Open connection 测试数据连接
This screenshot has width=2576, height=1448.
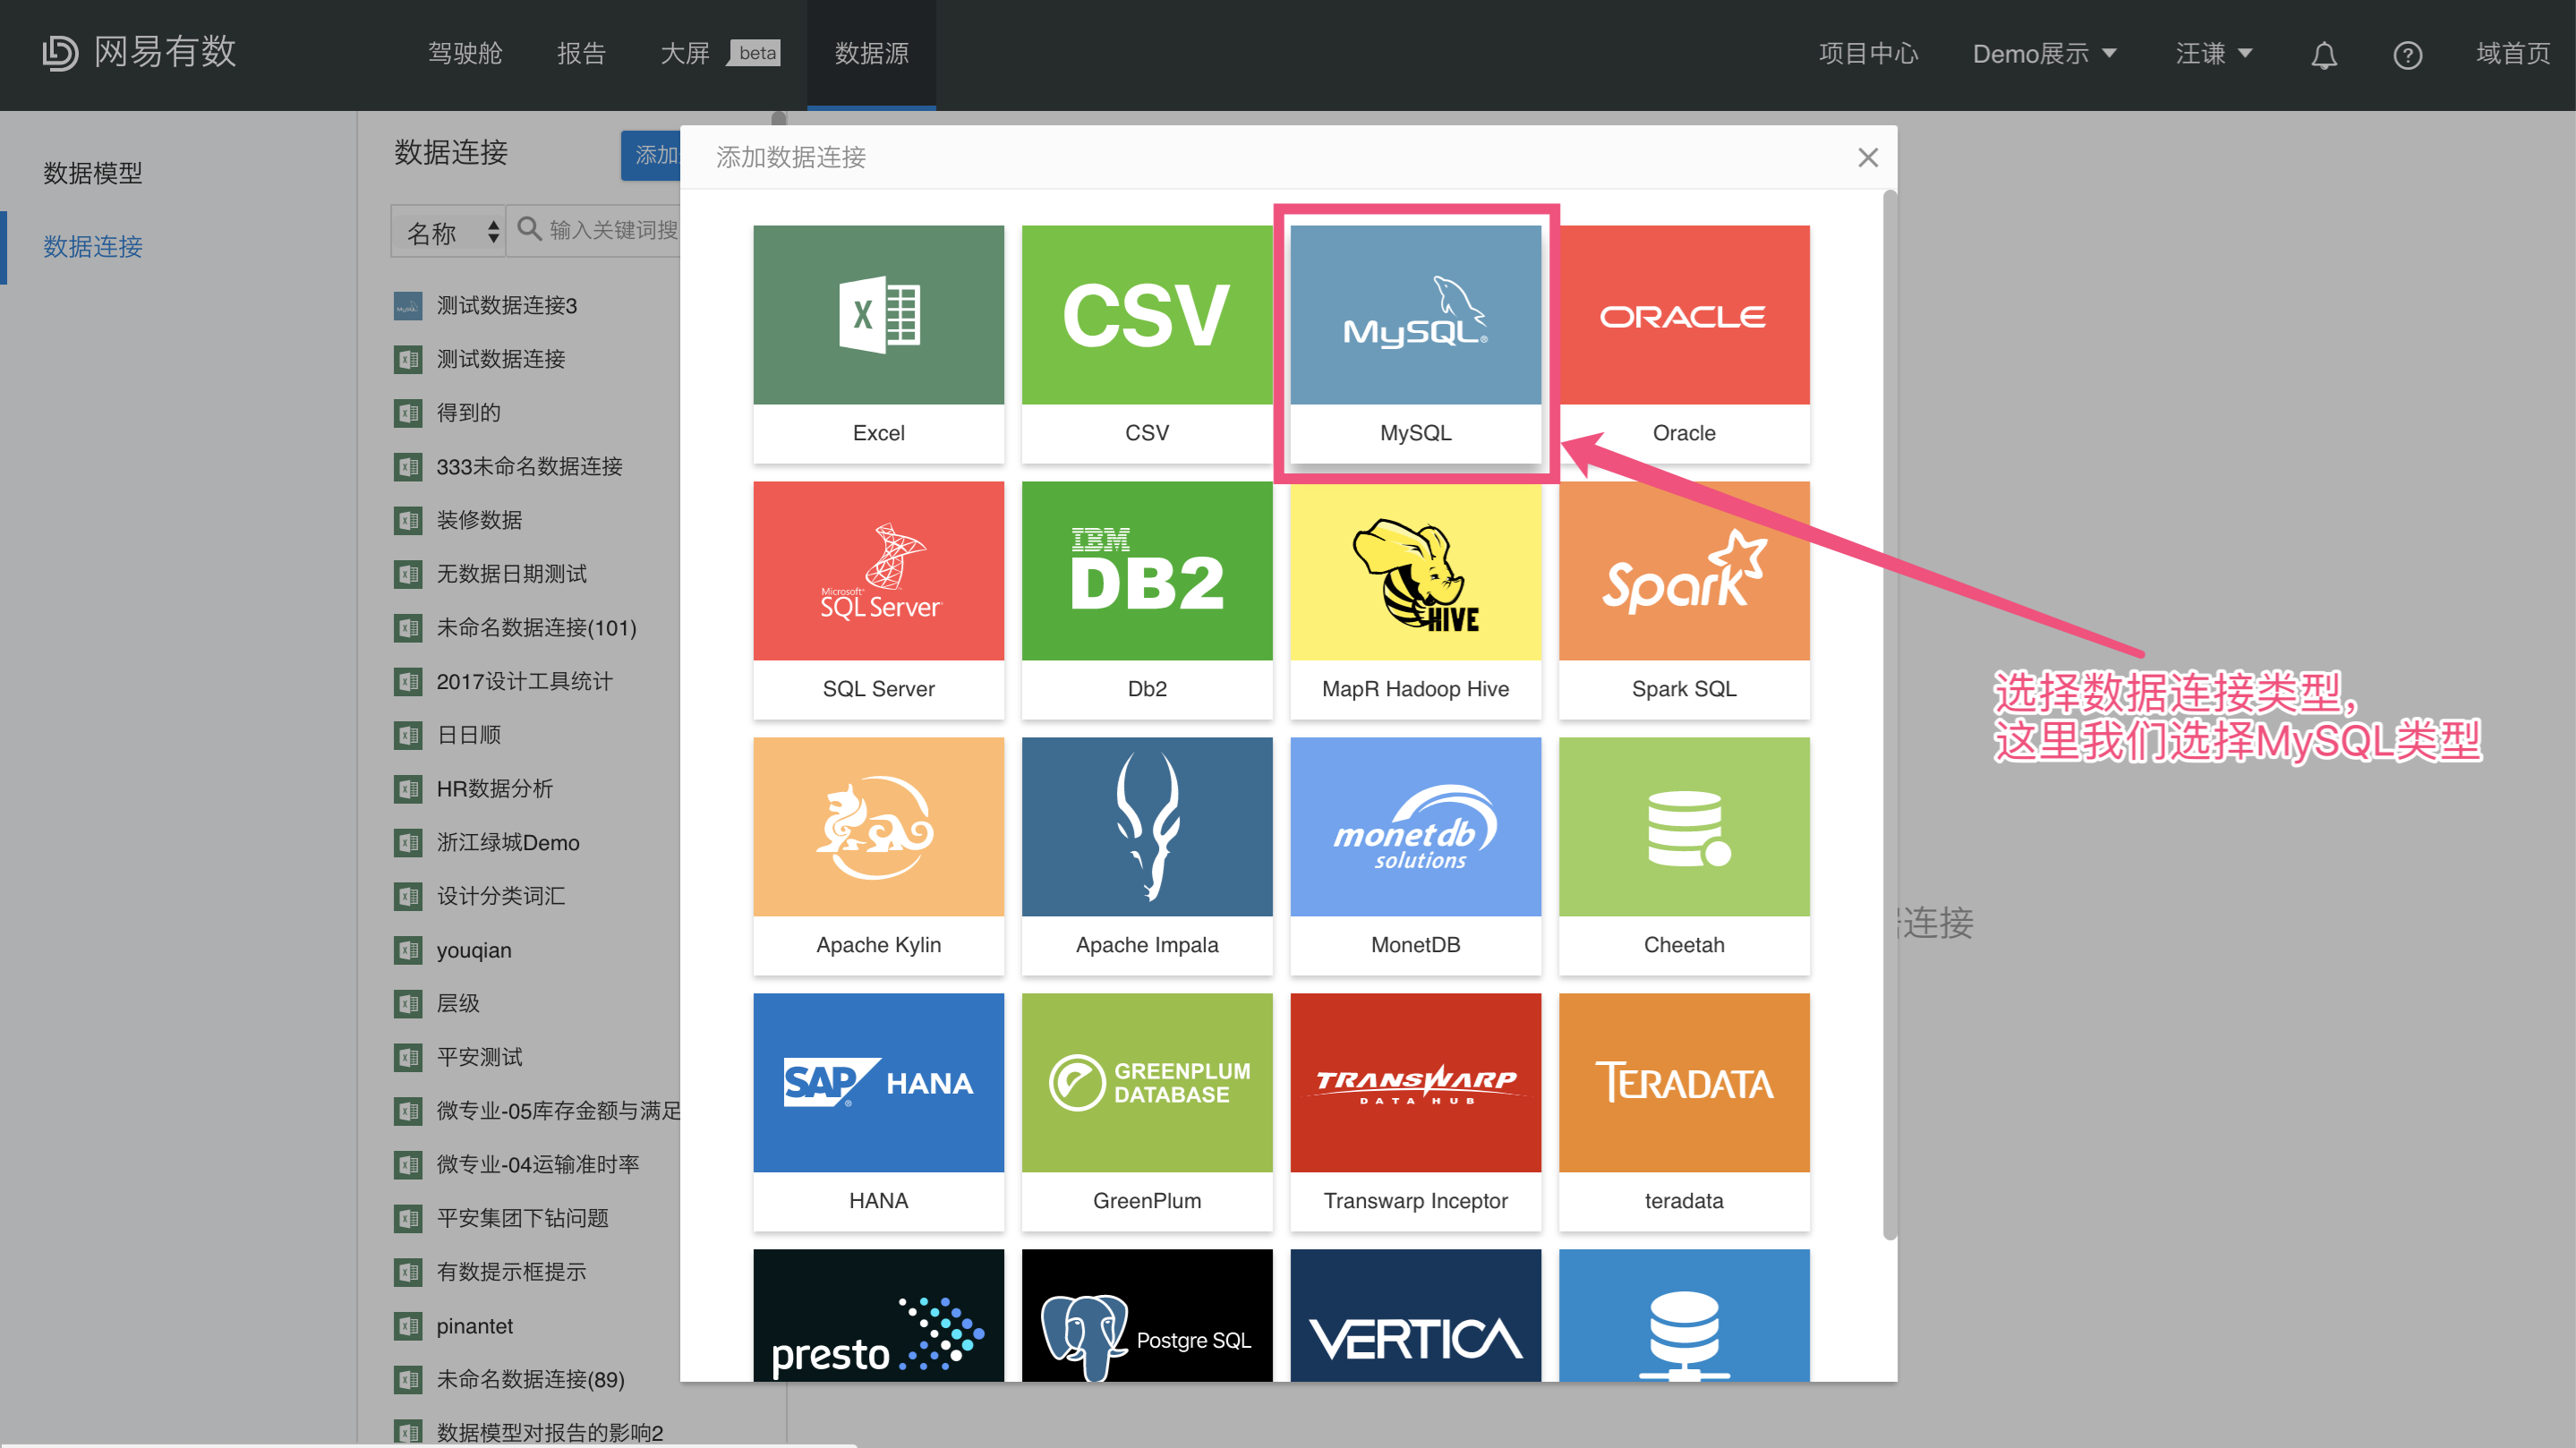[500, 359]
